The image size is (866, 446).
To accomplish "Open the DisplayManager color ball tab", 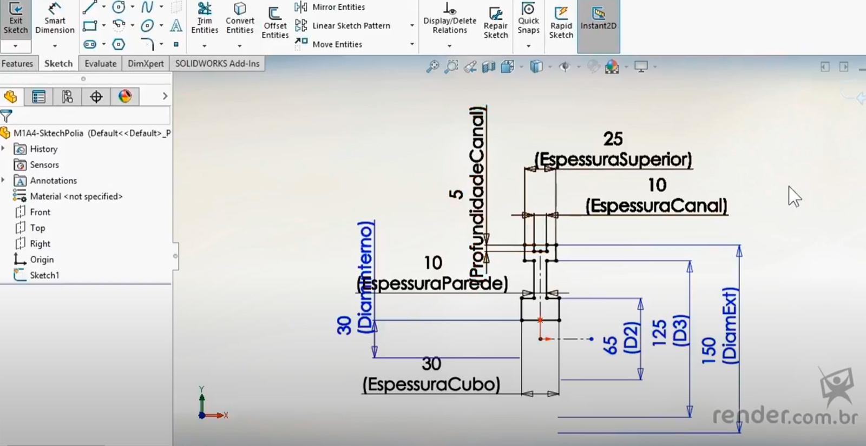I will 125,97.
